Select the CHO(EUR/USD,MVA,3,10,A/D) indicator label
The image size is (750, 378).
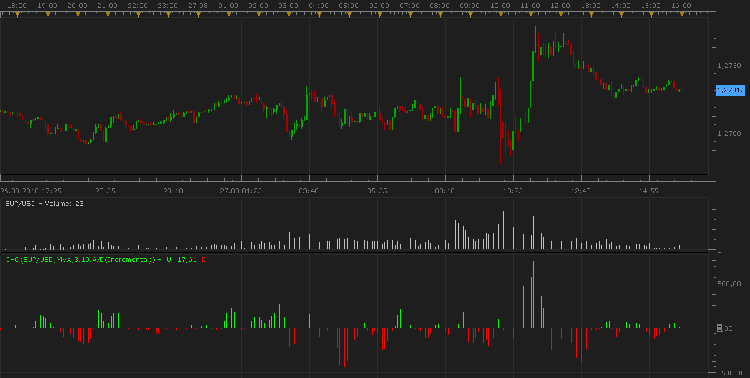tap(80, 259)
